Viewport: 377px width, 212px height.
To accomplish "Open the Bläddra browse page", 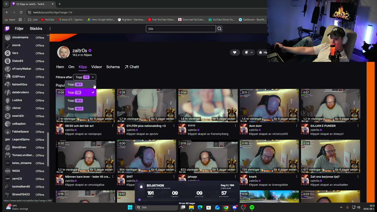I will (36, 29).
